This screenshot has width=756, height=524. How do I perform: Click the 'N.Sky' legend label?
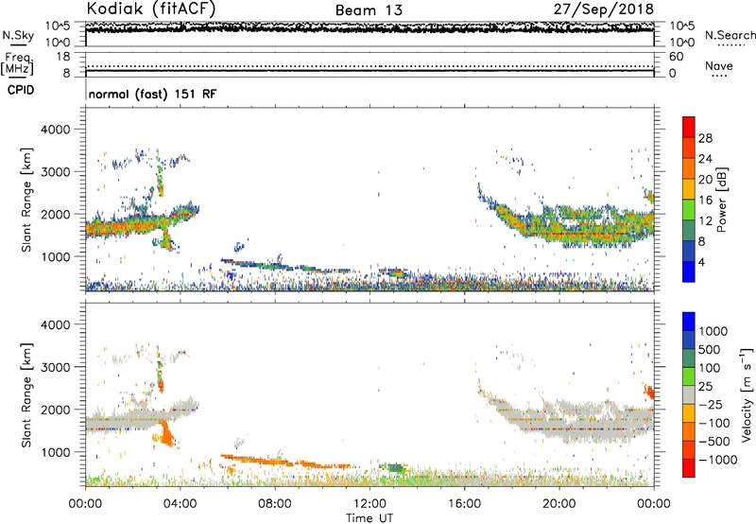click(18, 35)
